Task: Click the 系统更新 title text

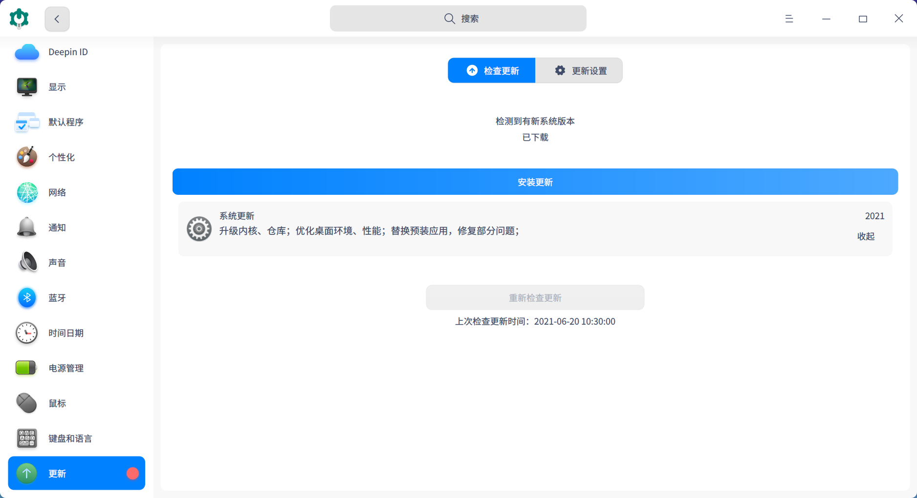Action: pyautogui.click(x=237, y=216)
